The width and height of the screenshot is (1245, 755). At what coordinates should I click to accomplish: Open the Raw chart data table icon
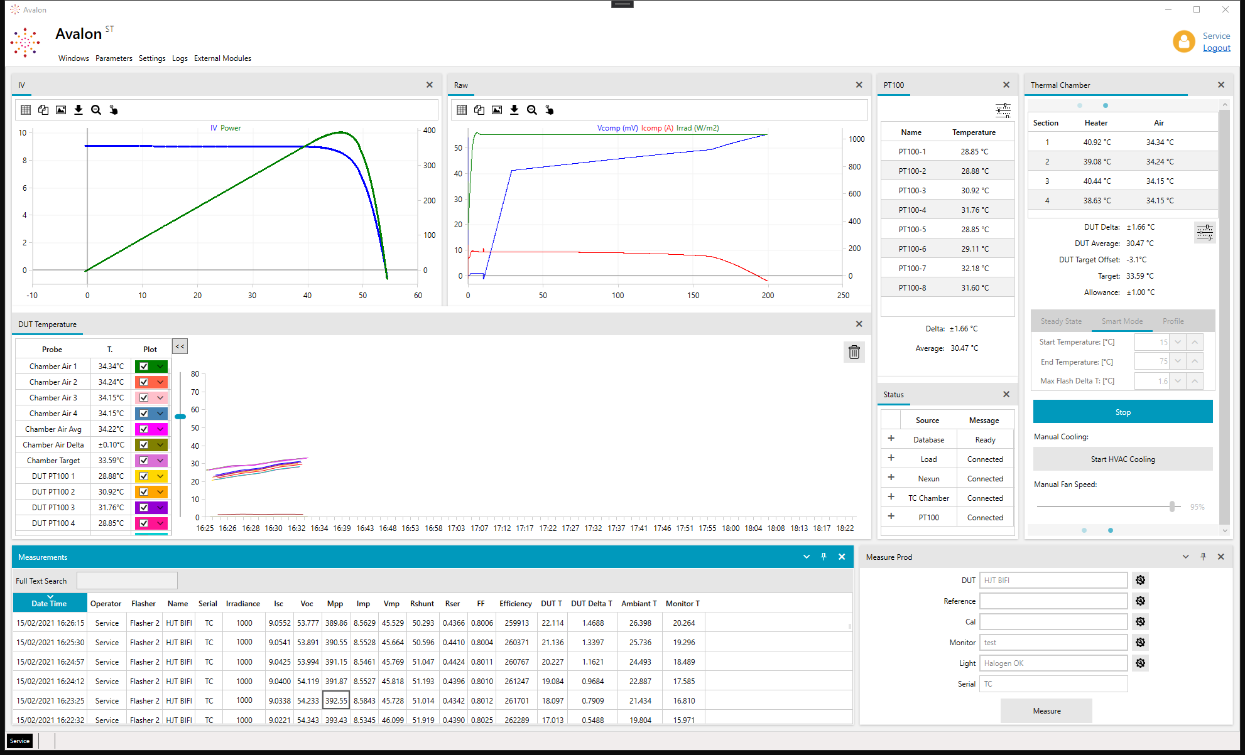pyautogui.click(x=462, y=110)
